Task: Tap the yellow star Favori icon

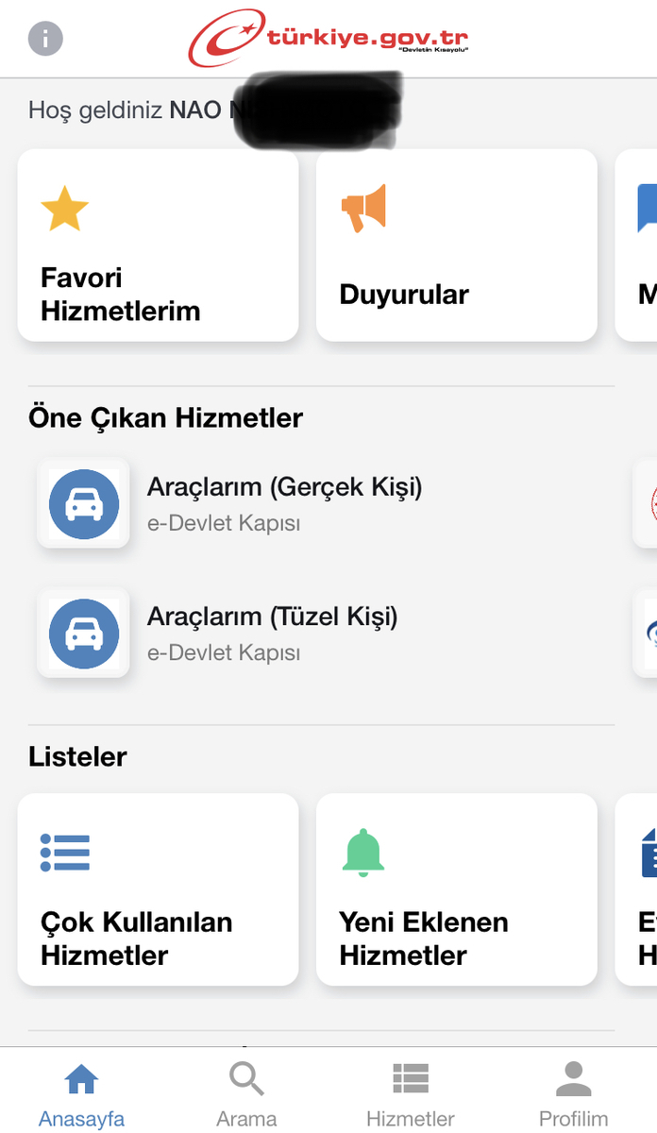Action: click(64, 209)
